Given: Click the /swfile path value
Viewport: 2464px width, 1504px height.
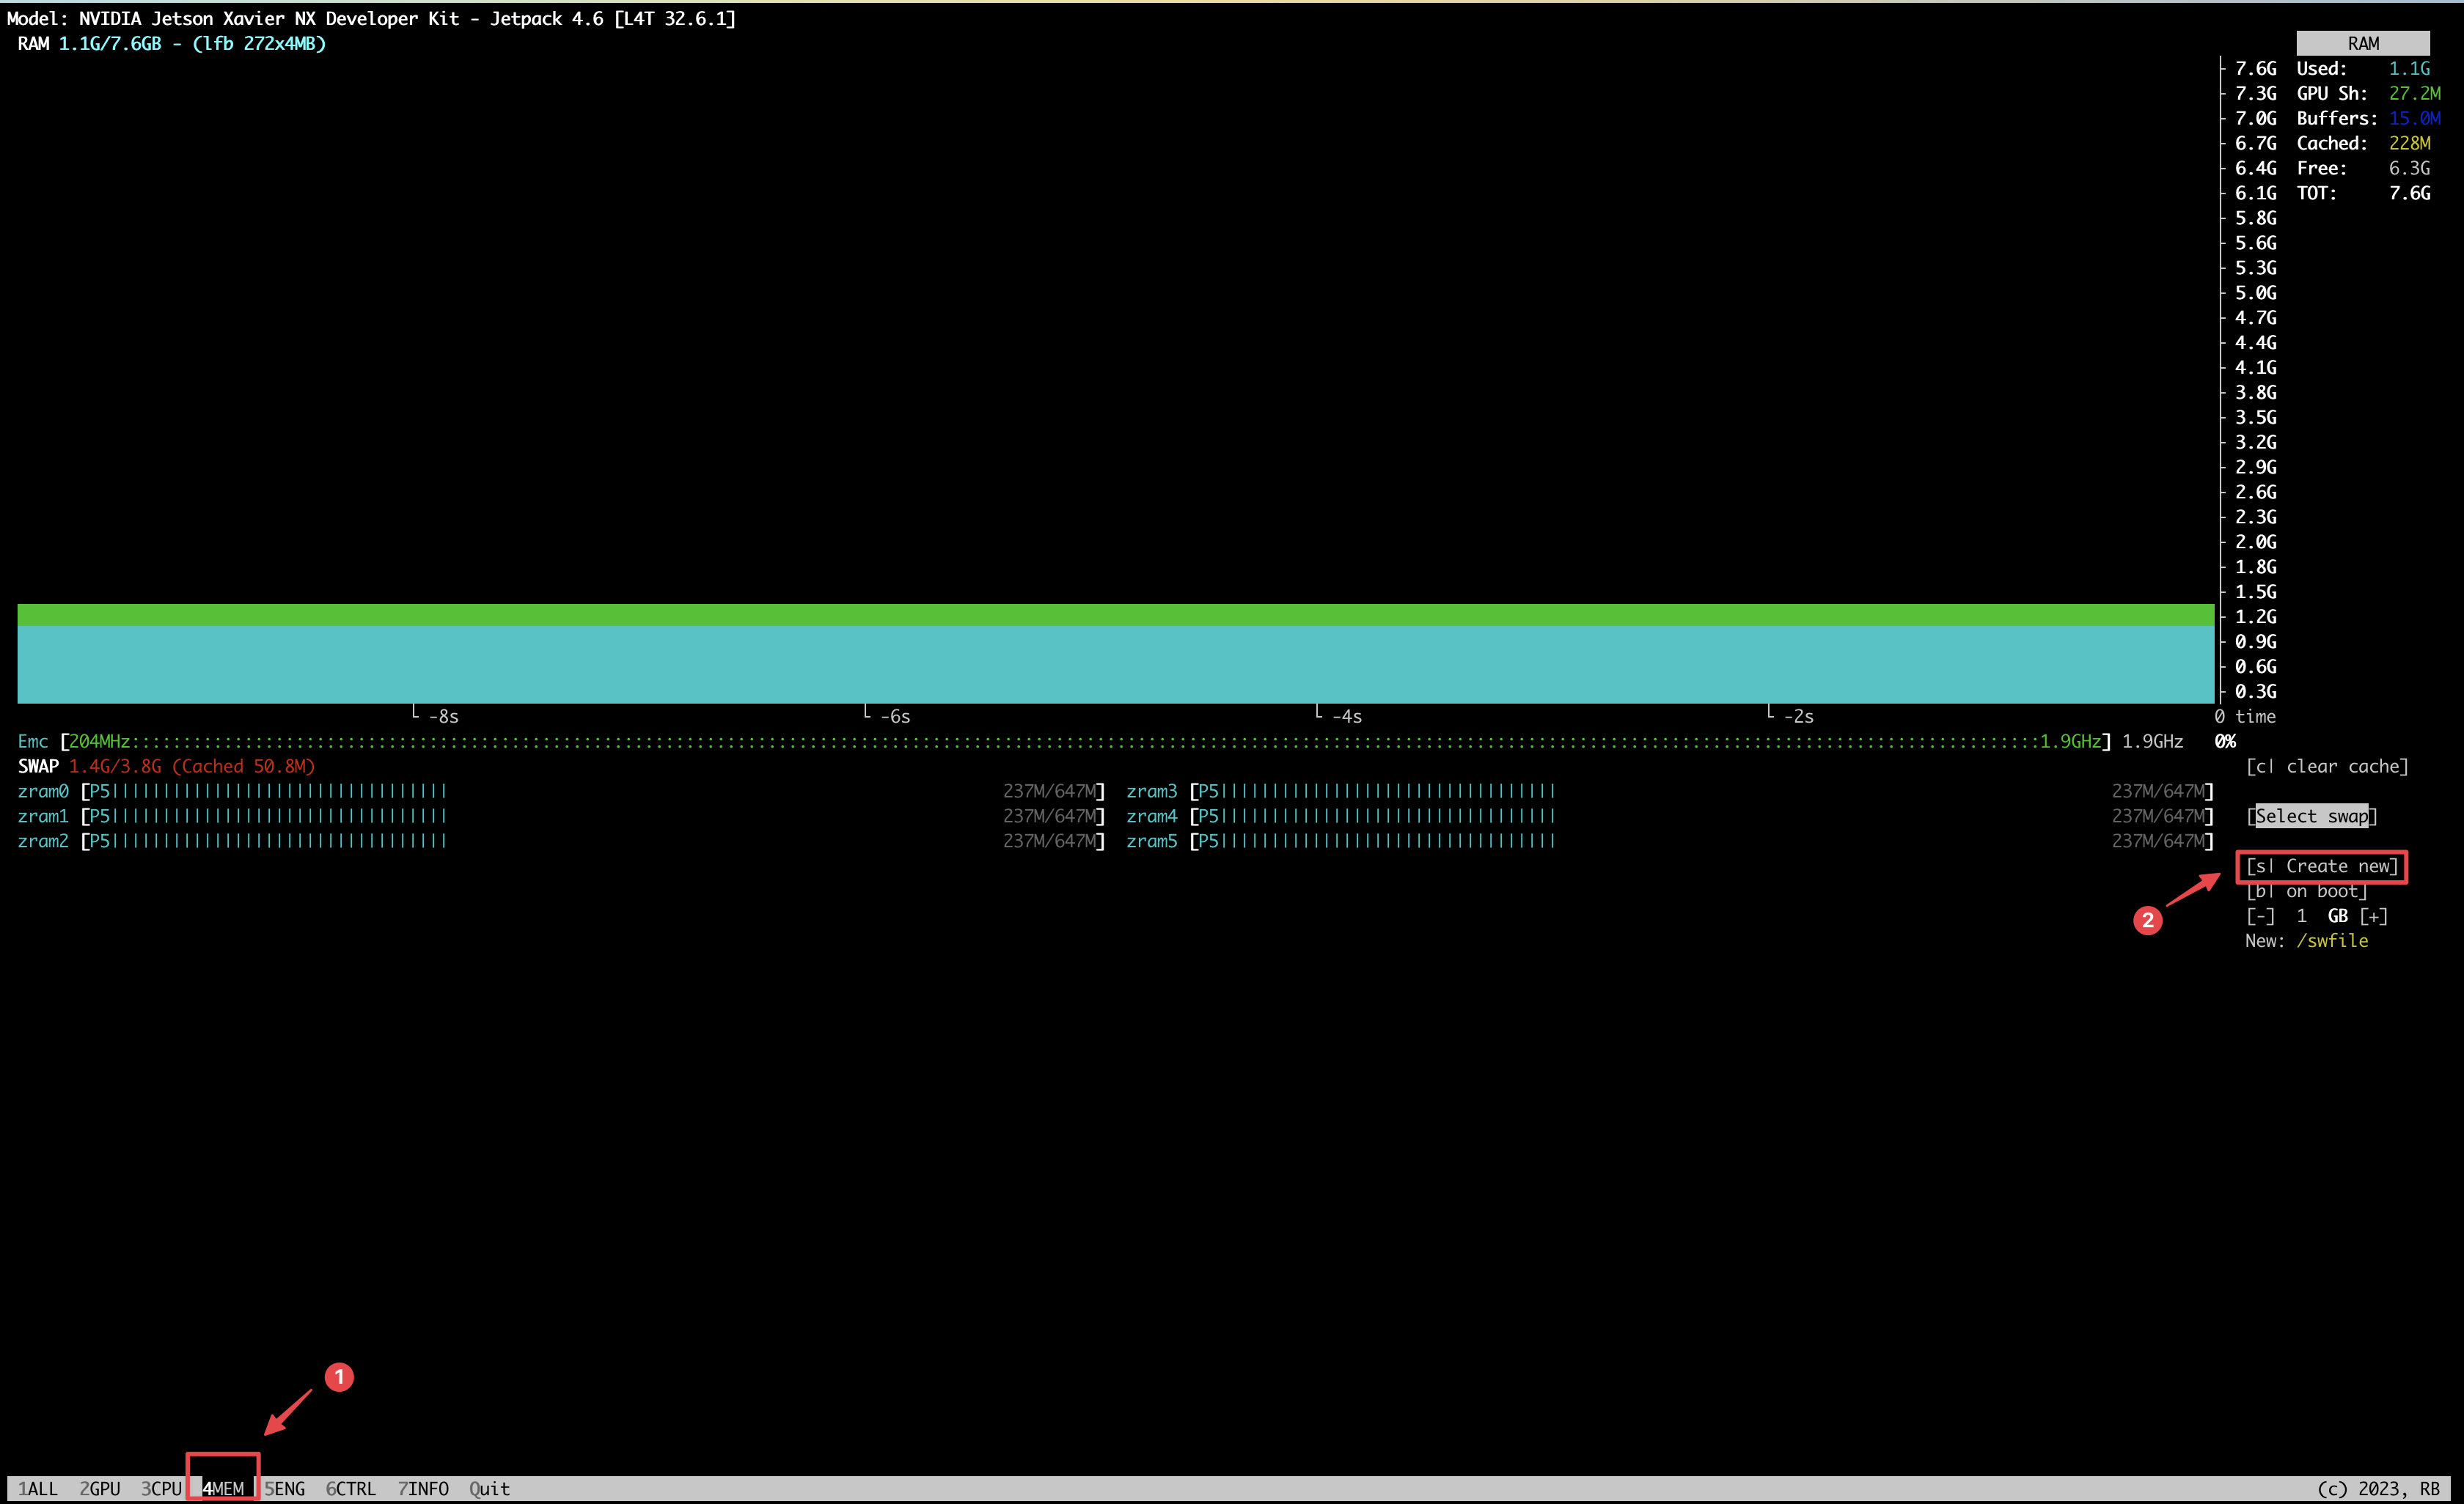Looking at the screenshot, I should pyautogui.click(x=2332, y=941).
